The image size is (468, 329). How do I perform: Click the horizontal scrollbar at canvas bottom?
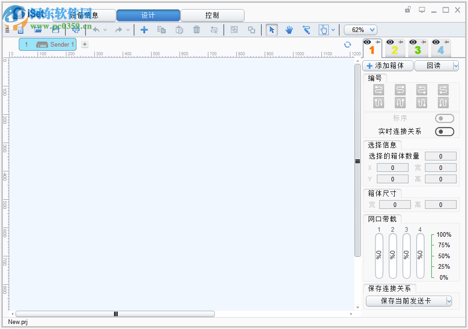point(115,313)
